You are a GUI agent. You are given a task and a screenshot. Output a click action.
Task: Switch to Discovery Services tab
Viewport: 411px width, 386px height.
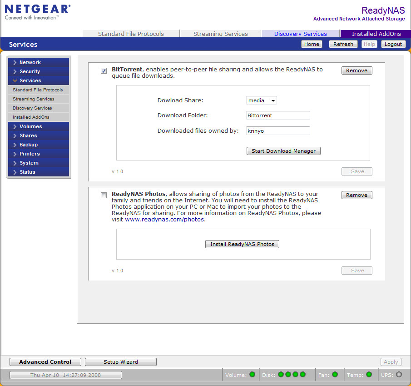tap(300, 34)
